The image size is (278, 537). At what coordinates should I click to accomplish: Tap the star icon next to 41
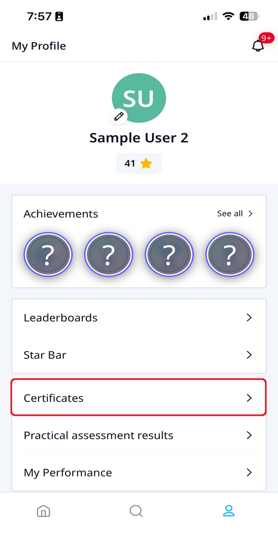pos(146,163)
